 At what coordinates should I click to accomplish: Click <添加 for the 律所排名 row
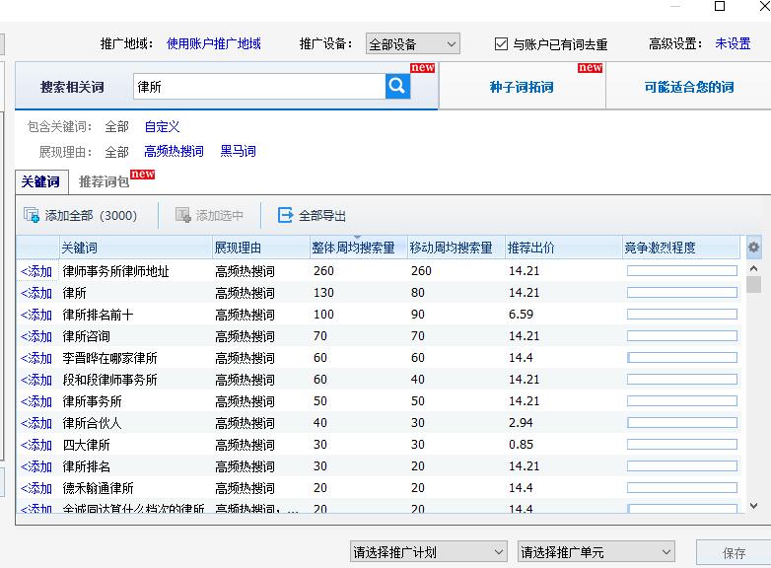[36, 466]
